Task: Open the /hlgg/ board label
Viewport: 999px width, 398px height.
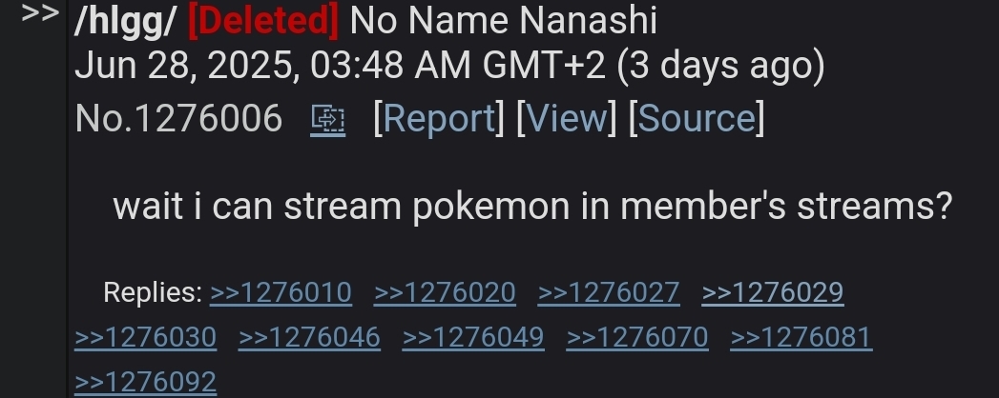Action: [125, 21]
